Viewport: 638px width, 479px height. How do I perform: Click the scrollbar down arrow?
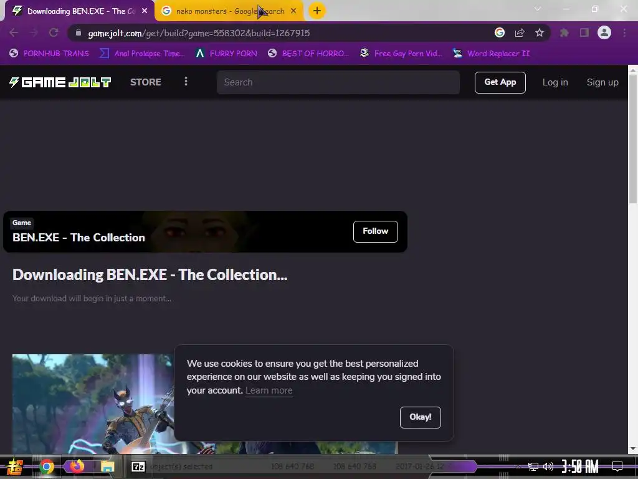633,448
